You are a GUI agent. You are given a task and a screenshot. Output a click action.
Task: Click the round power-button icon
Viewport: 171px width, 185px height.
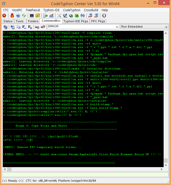[x=104, y=16]
